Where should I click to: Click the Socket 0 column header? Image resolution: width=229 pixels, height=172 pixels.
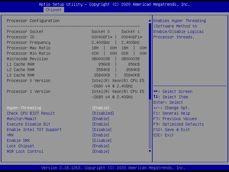[x=101, y=32]
